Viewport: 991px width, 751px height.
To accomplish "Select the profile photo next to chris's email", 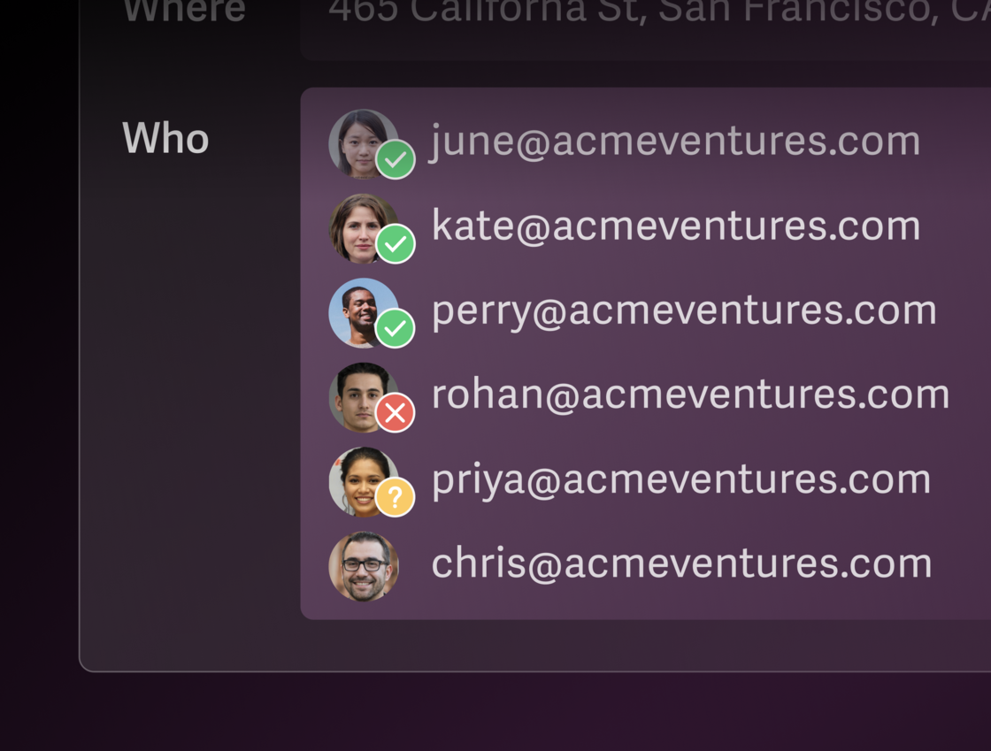I will tap(364, 566).
